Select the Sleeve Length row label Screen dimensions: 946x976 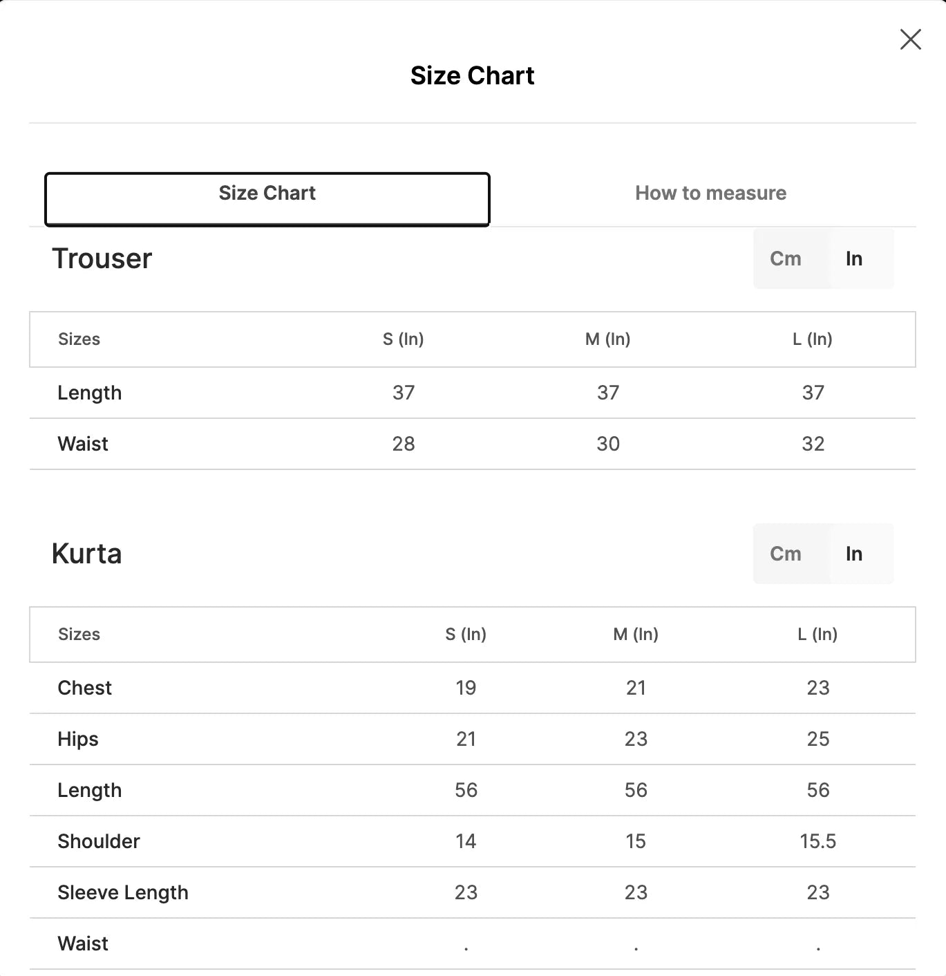pyautogui.click(x=123, y=892)
